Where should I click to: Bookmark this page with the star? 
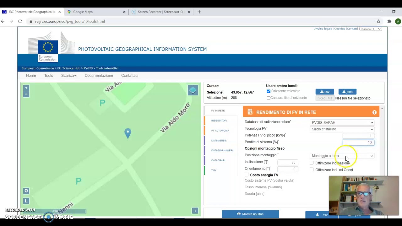(378, 21)
